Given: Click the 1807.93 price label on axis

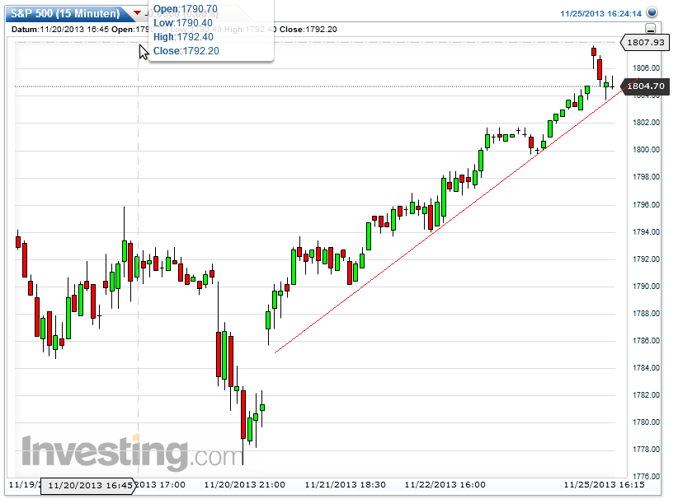Looking at the screenshot, I should pos(645,42).
